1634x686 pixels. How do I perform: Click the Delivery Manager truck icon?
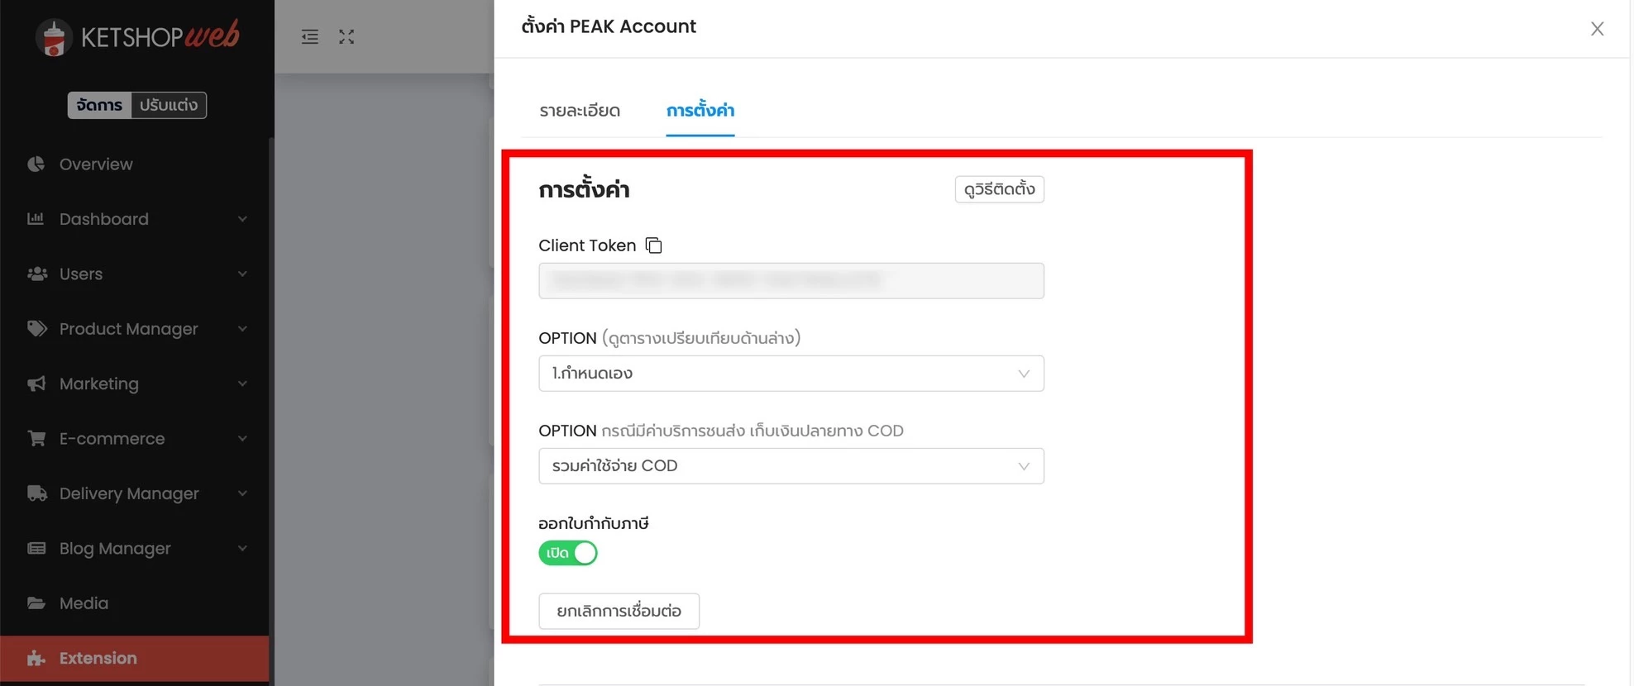click(37, 493)
